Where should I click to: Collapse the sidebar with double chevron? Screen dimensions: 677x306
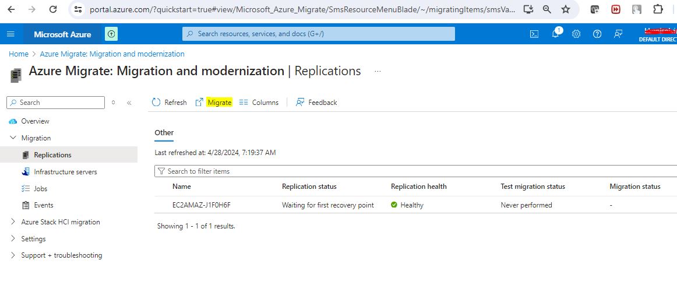[x=129, y=103]
